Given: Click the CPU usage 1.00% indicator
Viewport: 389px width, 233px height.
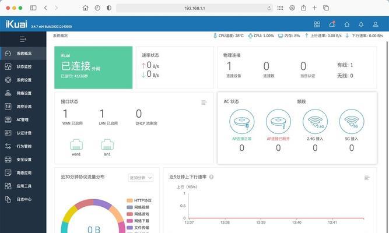Looking at the screenshot, I should pos(261,36).
